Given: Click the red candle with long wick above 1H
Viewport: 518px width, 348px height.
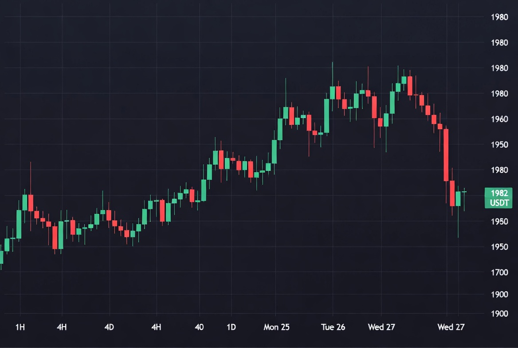Looking at the screenshot, I should pos(31,202).
